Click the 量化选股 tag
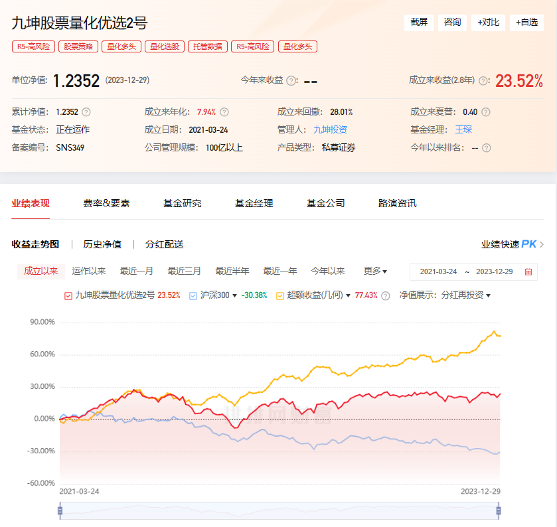This screenshot has width=557, height=527. pyautogui.click(x=165, y=46)
